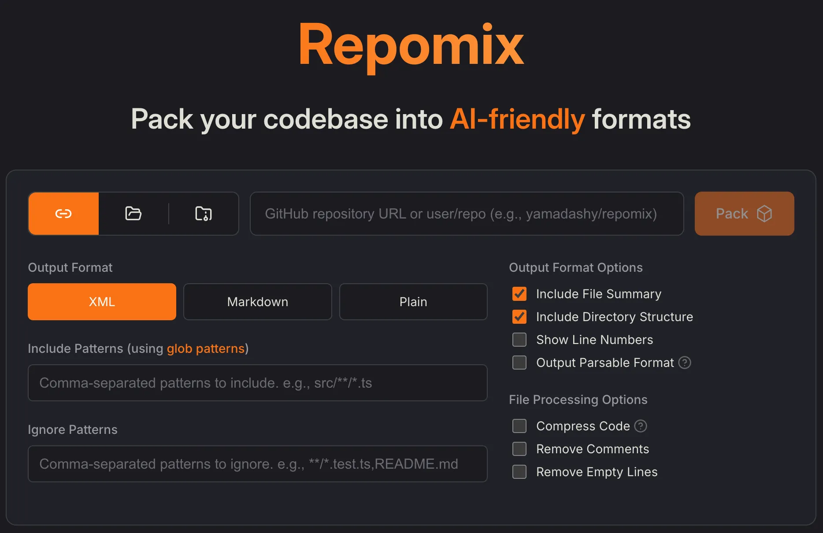Switch to the folder upload icon
Screen dimensions: 823x533
tap(133, 214)
